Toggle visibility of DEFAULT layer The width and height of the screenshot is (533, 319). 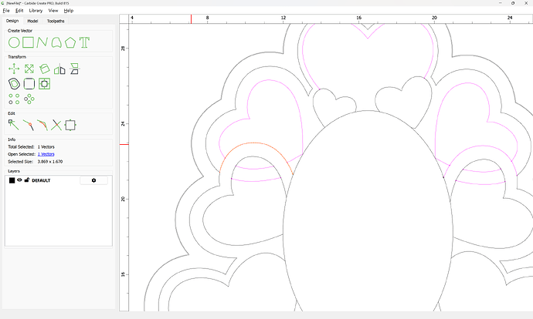coord(19,180)
